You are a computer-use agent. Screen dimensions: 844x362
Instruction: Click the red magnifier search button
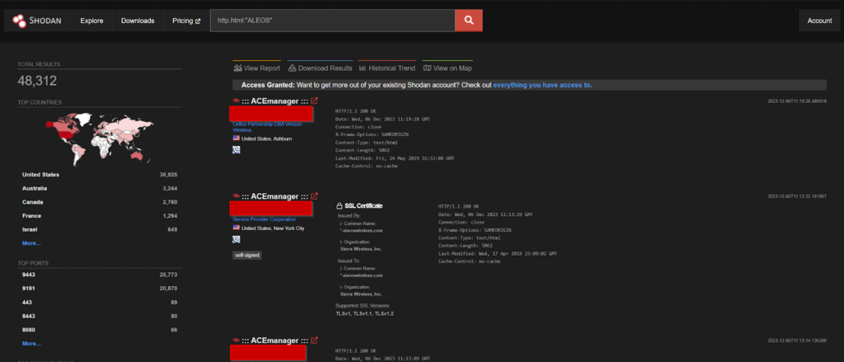[x=468, y=21]
